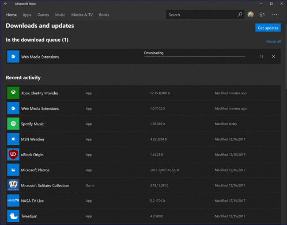This screenshot has height=225, width=287.
Task: Click version 1.14.23.0
Action: point(156,155)
